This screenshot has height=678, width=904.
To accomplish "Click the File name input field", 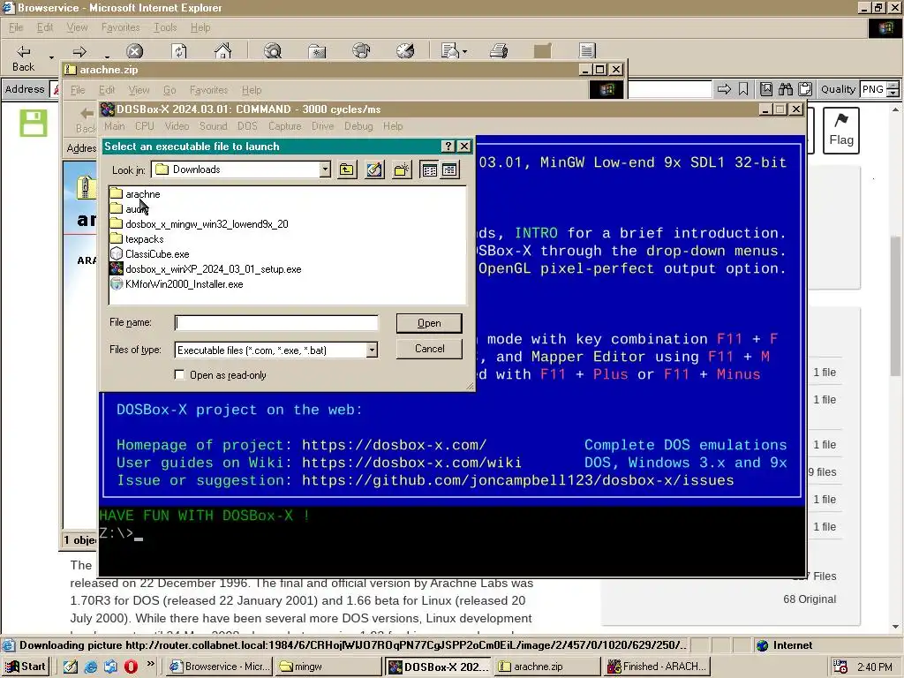I will pos(276,323).
